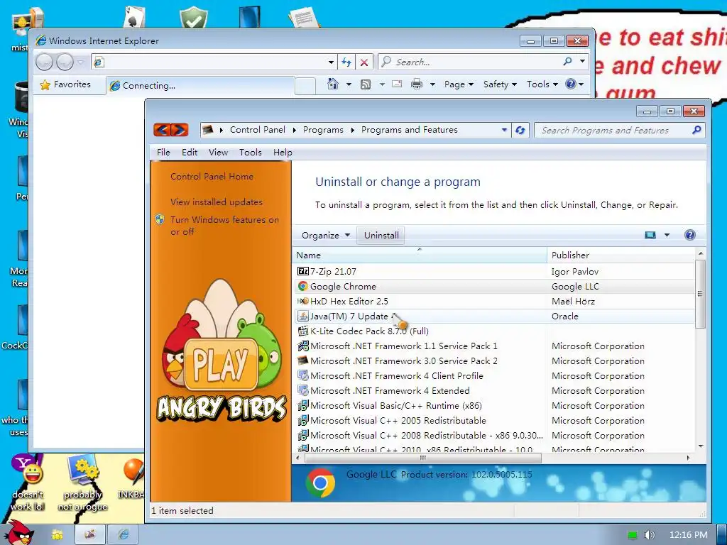Screen dimensions: 727x545
Task: Click the Home icon in Internet Explorer
Action: click(x=332, y=84)
